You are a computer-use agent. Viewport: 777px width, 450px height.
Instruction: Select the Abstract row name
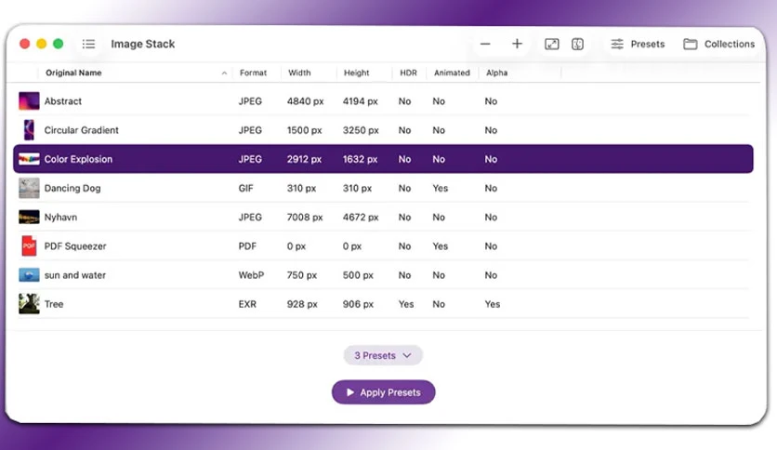pos(63,101)
